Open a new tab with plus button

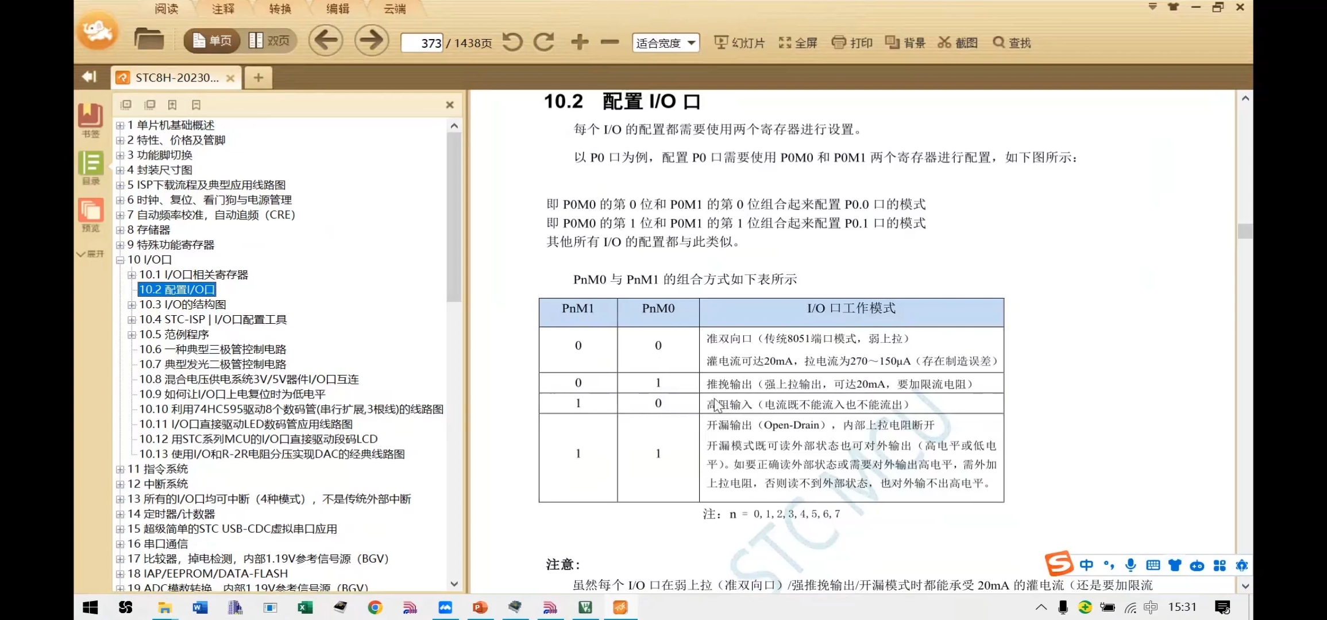(x=259, y=77)
